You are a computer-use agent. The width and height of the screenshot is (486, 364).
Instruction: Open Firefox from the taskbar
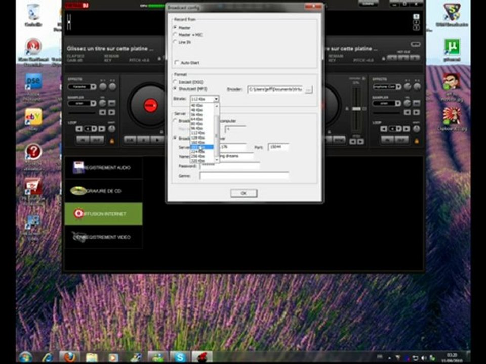click(x=69, y=357)
